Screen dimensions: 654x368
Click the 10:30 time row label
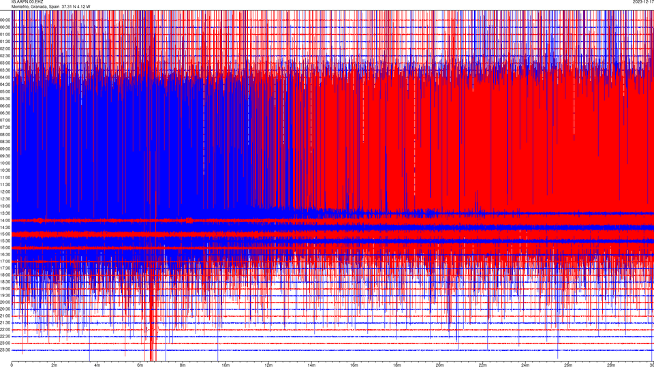click(x=5, y=170)
